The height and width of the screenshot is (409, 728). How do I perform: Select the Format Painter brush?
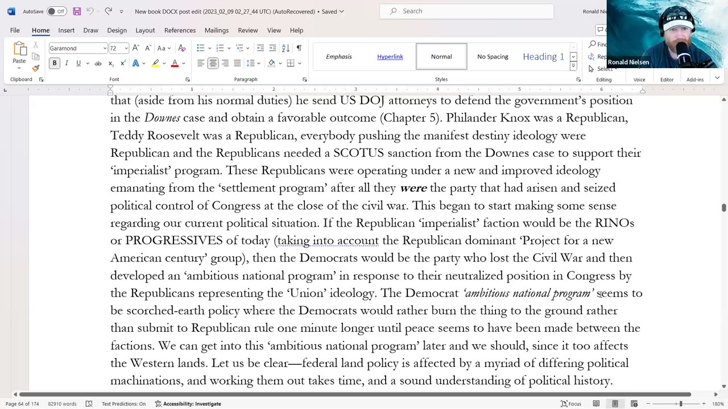[35, 68]
